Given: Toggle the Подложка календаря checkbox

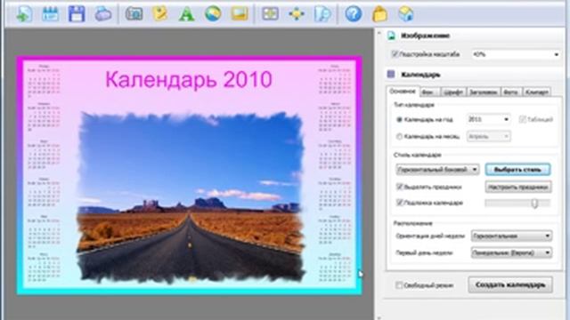Looking at the screenshot, I should [400, 203].
